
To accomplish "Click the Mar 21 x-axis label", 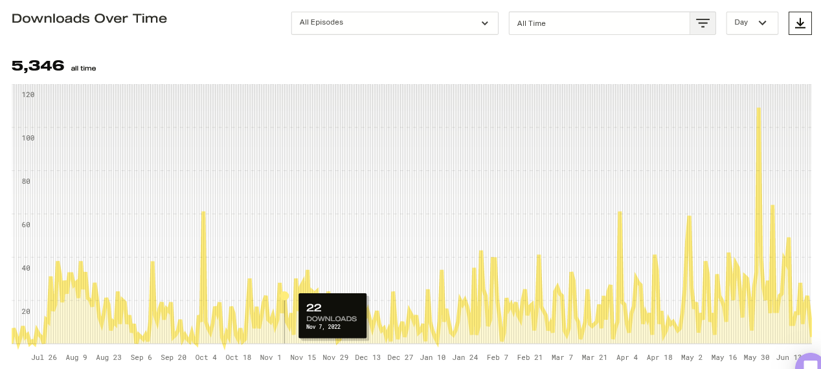I will pos(594,357).
